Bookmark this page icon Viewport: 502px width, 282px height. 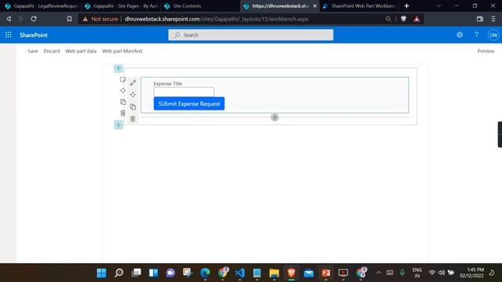point(69,19)
